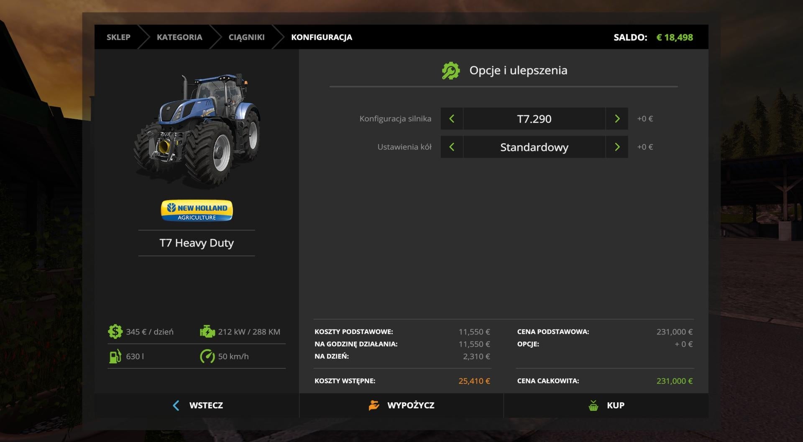Click the New Holland Agriculture logo
The width and height of the screenshot is (803, 442).
tap(197, 211)
